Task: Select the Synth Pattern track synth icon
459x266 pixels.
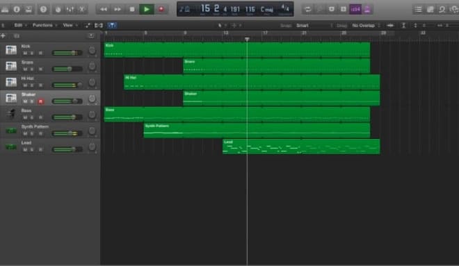Action: [x=11, y=131]
